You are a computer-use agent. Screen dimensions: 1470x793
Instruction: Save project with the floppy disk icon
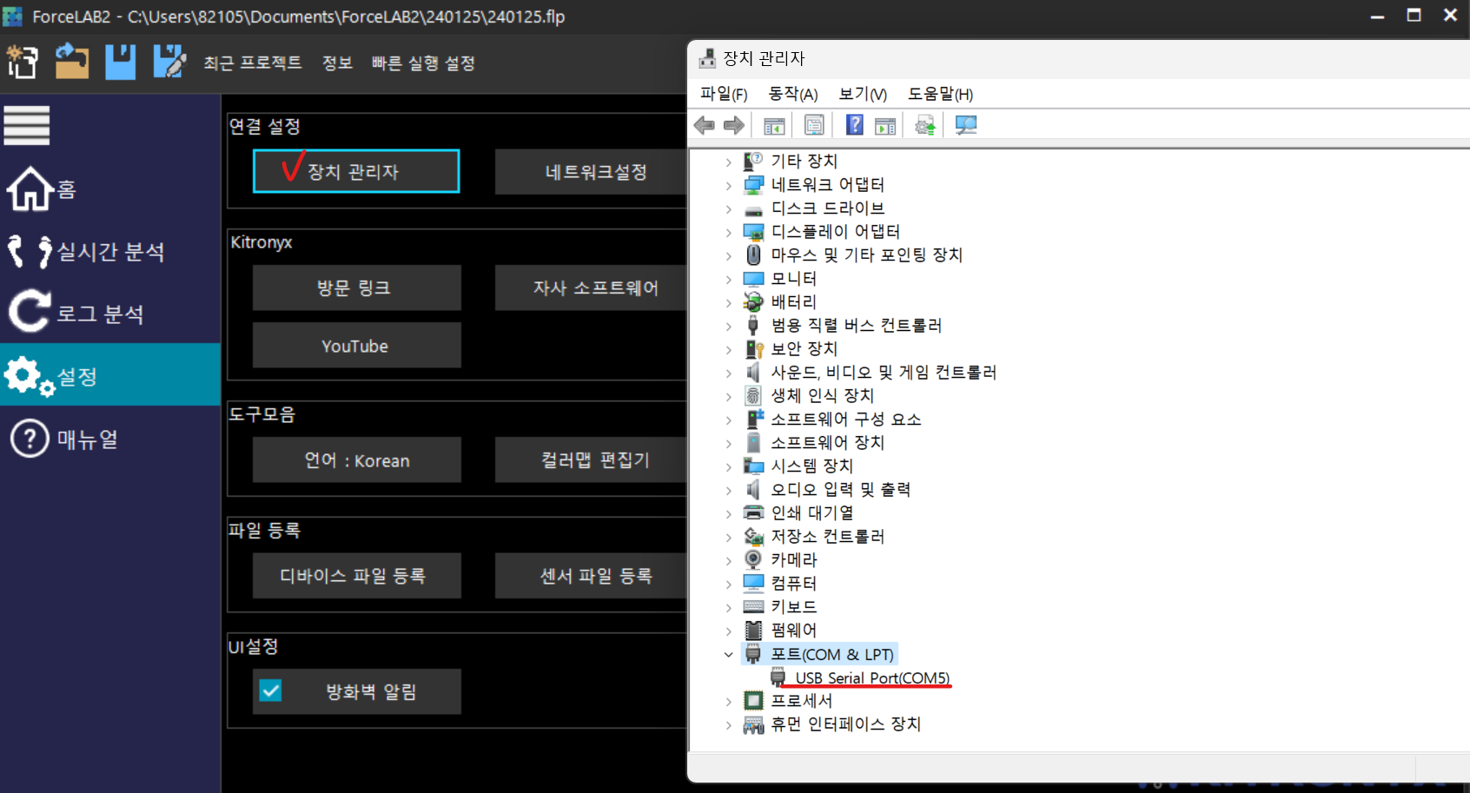coord(121,63)
